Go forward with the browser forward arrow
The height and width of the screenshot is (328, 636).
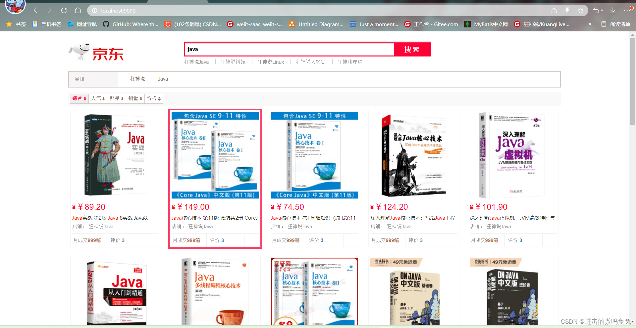[49, 11]
